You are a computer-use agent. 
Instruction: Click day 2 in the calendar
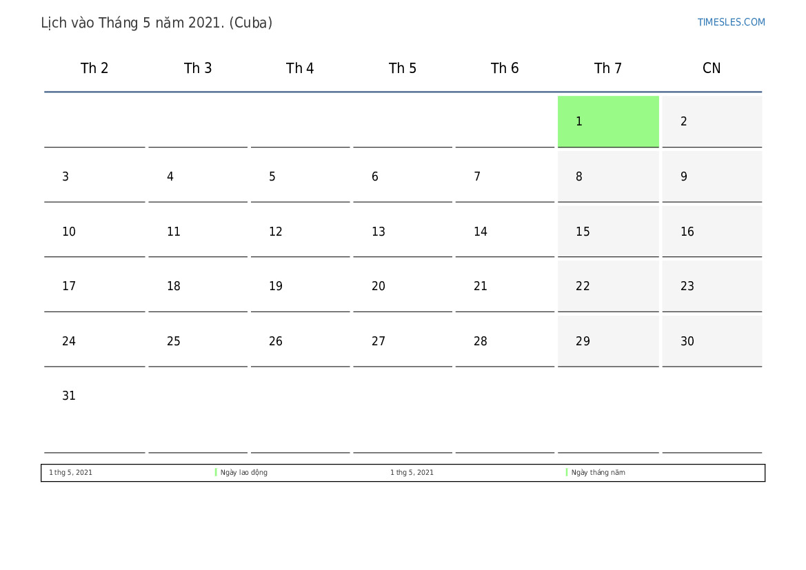(712, 121)
